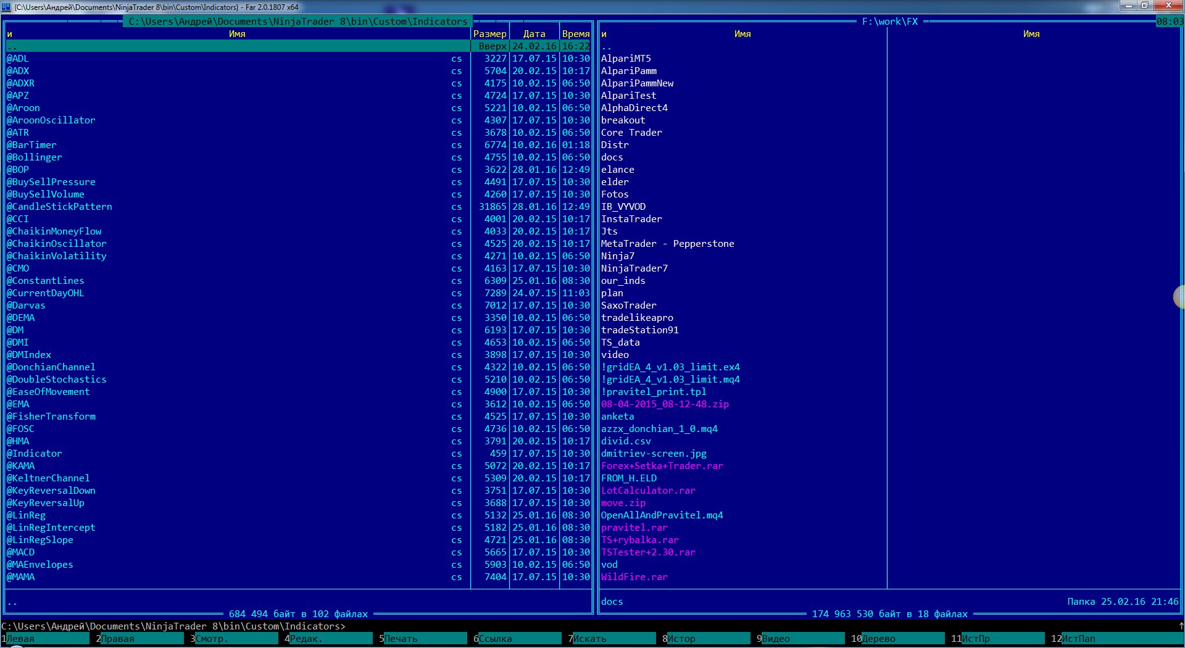The width and height of the screenshot is (1185, 648).
Task: Click the 7 Искать function key button
Action: (x=612, y=639)
